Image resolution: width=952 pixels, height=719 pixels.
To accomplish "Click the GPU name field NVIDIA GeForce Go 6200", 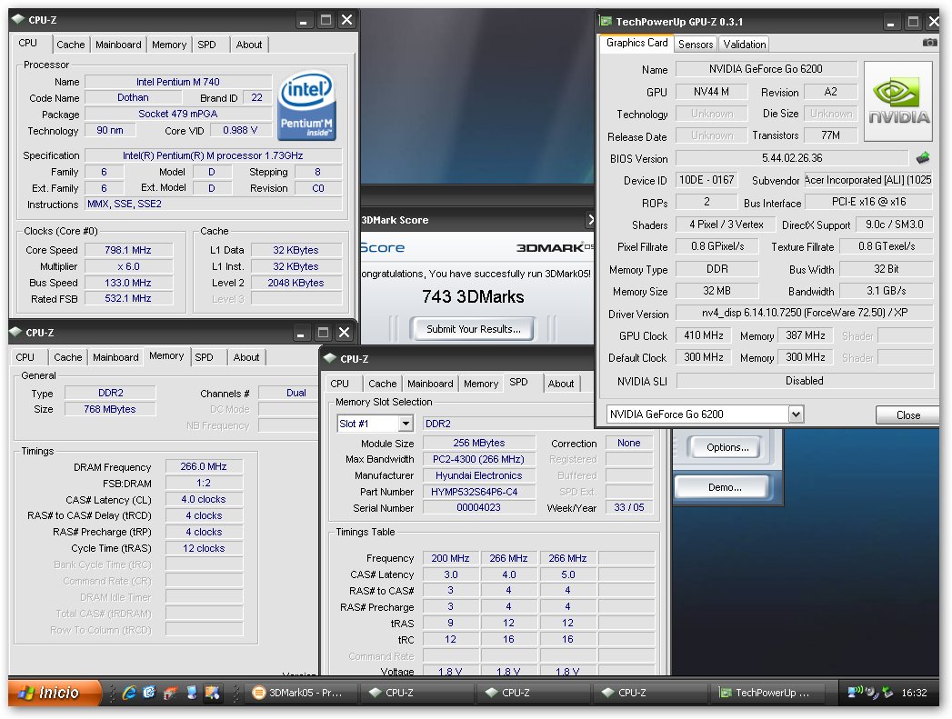I will [x=766, y=69].
